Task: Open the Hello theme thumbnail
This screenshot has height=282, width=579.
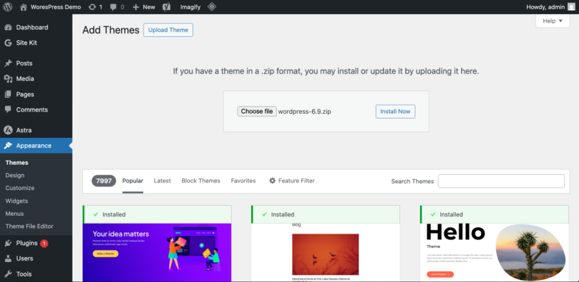Action: [494, 253]
